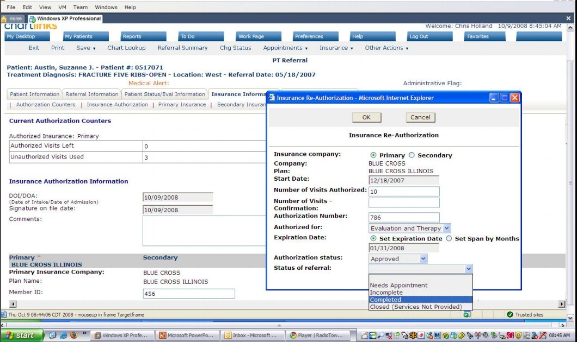Open the Team menu
The image size is (577, 342).
(80, 7)
